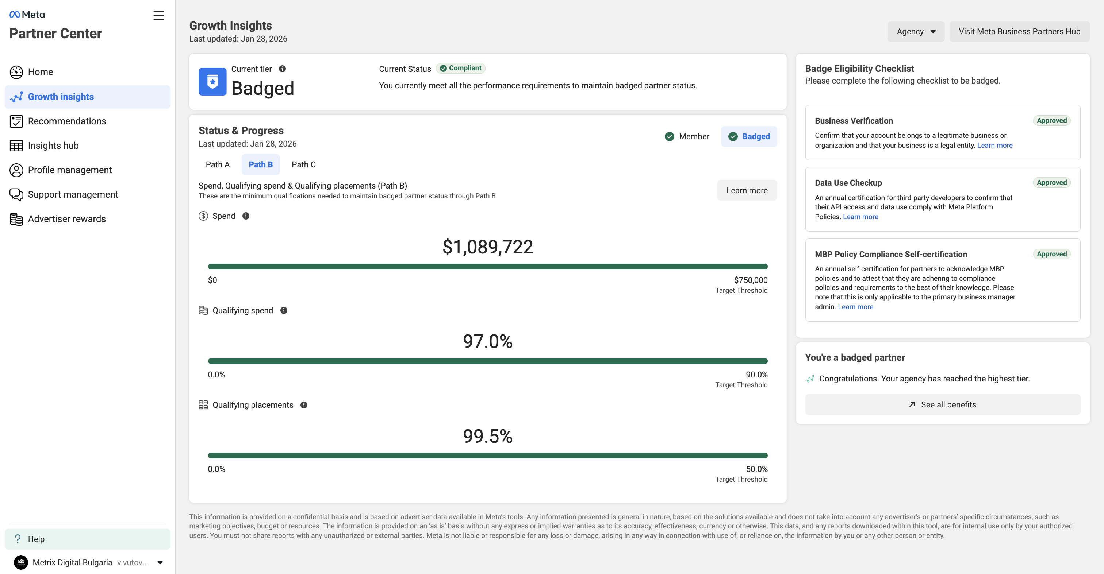Click Learn more link under Data Use Checkup
Viewport: 1104px width, 574px height.
[860, 217]
